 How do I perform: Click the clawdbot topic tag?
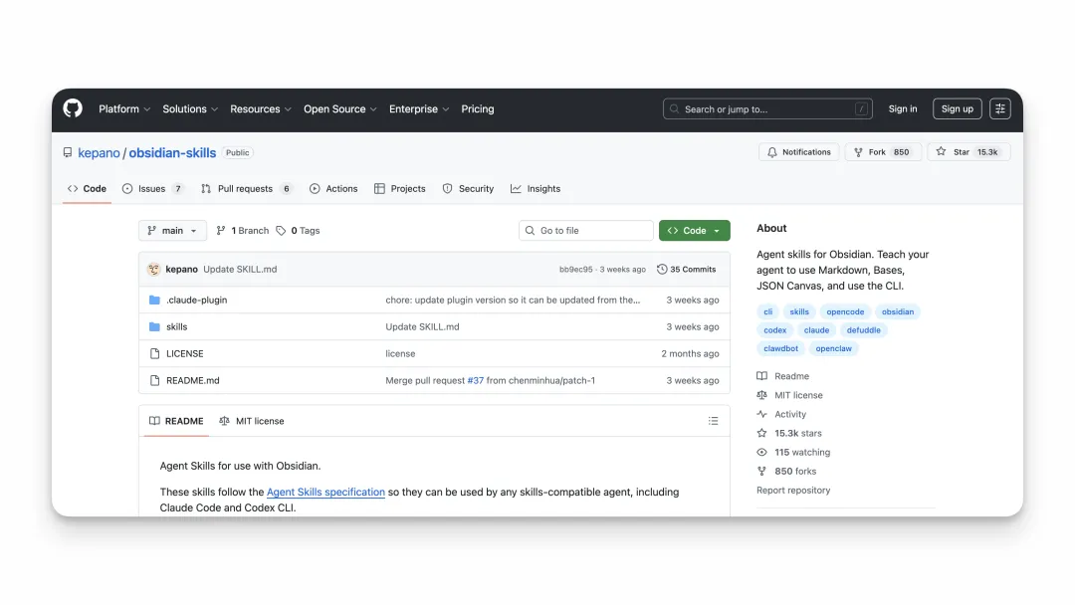click(x=781, y=348)
